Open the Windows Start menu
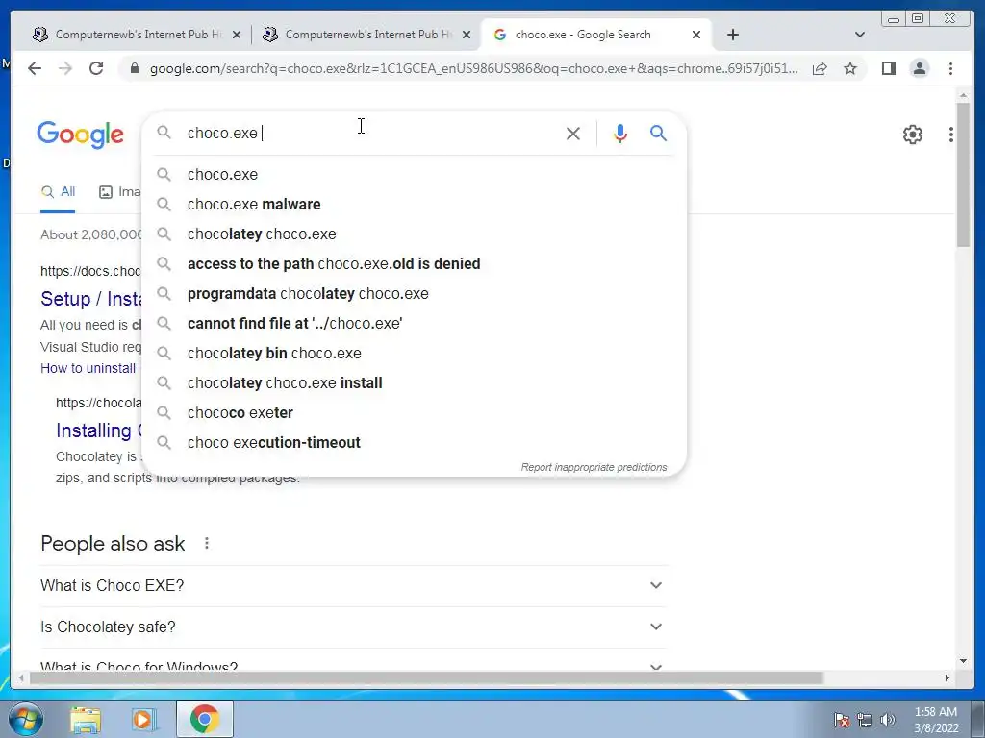The width and height of the screenshot is (985, 738). pos(25,719)
